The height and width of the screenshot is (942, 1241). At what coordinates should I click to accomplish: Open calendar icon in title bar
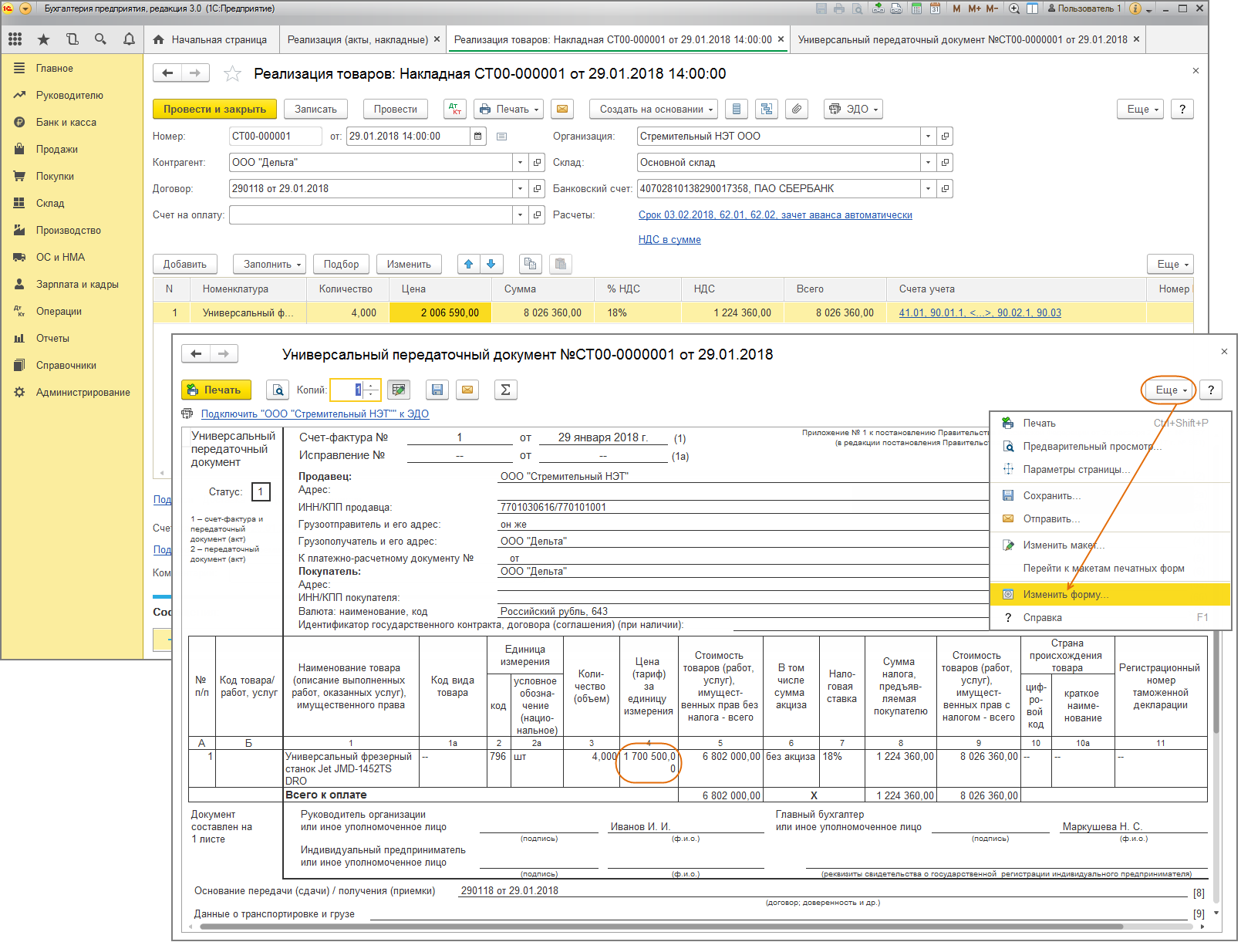935,8
